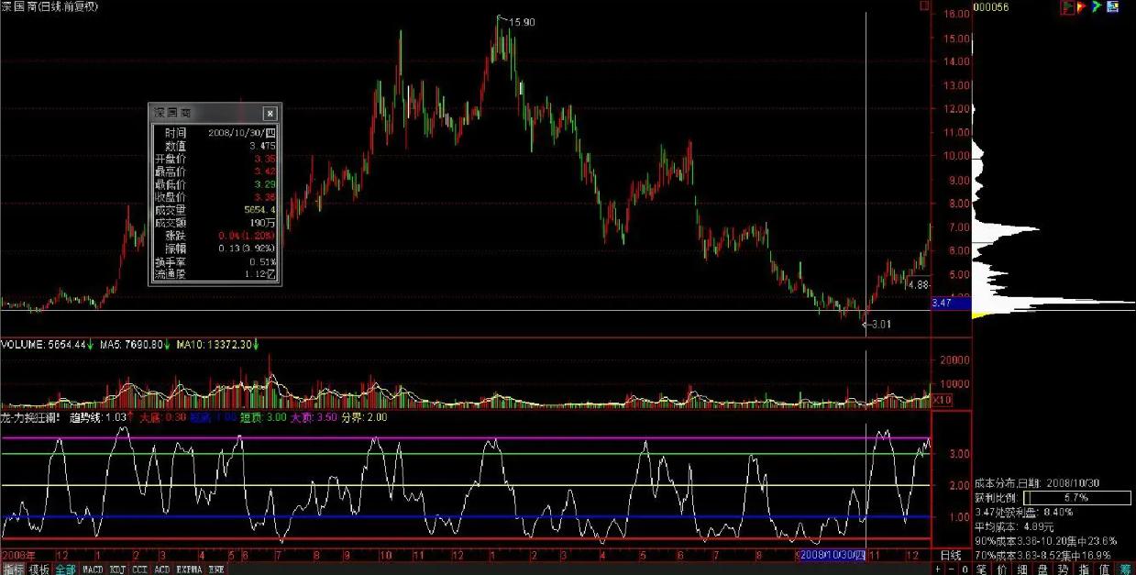Close the 深国商 data popup window
The height and width of the screenshot is (575, 1136).
tap(270, 114)
